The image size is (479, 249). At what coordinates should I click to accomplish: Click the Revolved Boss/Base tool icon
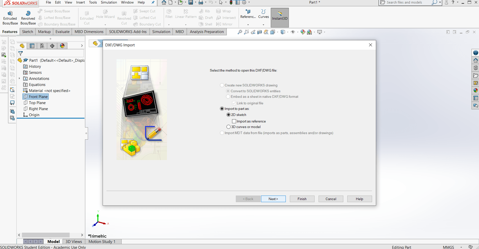(28, 13)
